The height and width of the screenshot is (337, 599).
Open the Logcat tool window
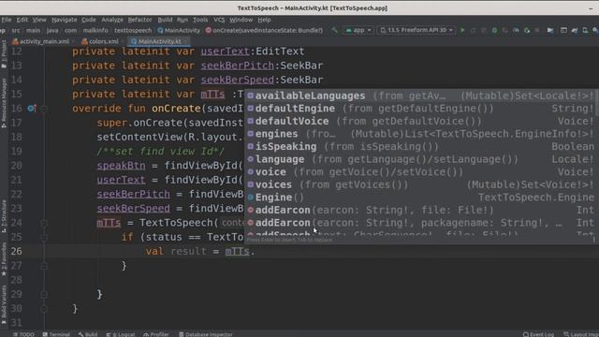(121, 334)
